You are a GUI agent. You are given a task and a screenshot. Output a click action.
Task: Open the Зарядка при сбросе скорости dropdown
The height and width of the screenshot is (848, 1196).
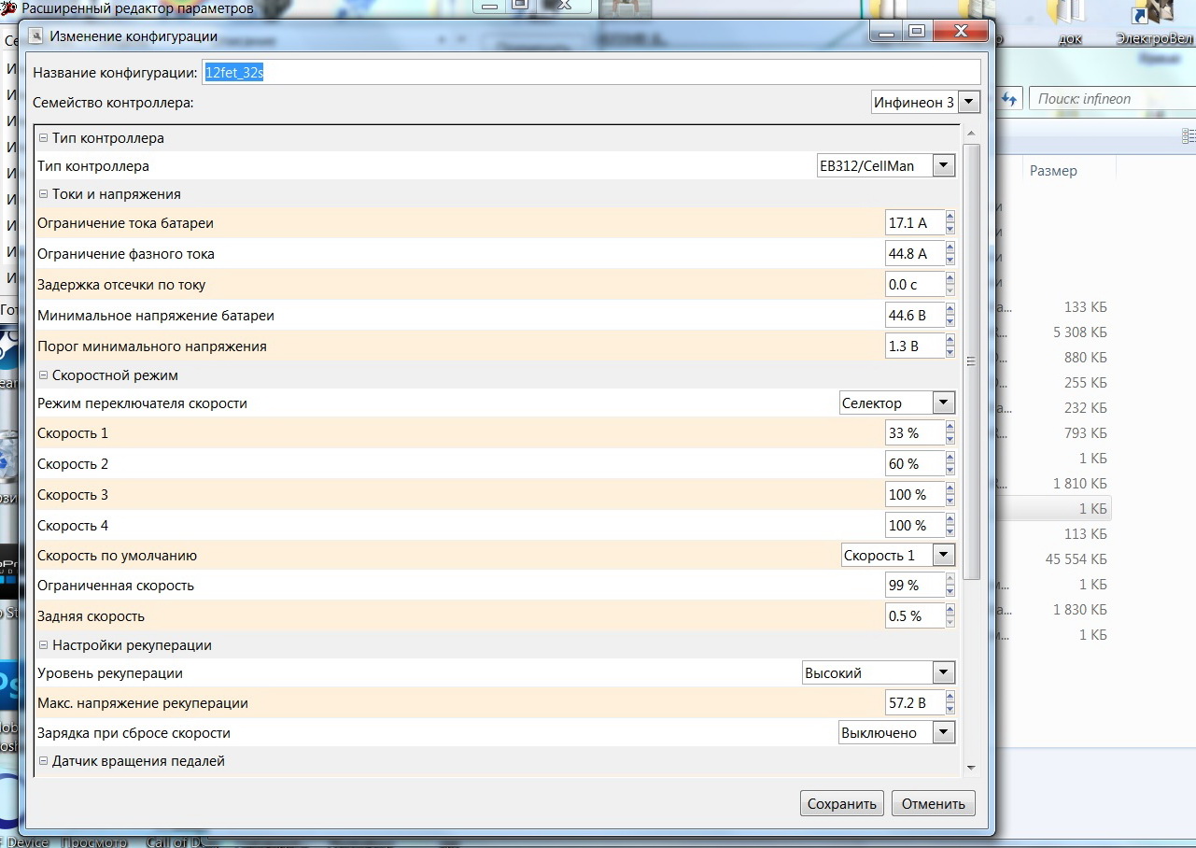point(944,733)
